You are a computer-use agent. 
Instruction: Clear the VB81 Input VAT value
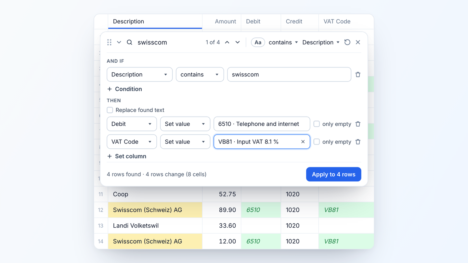(x=303, y=142)
